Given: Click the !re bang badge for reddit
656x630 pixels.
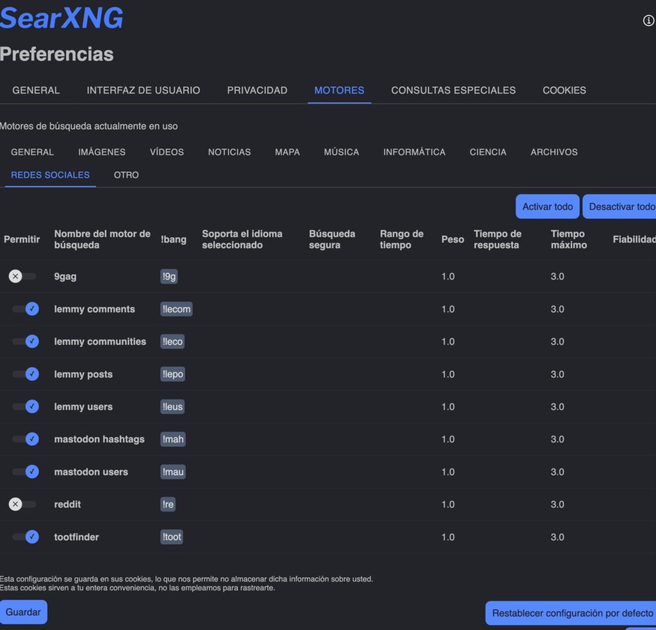Looking at the screenshot, I should (x=167, y=504).
